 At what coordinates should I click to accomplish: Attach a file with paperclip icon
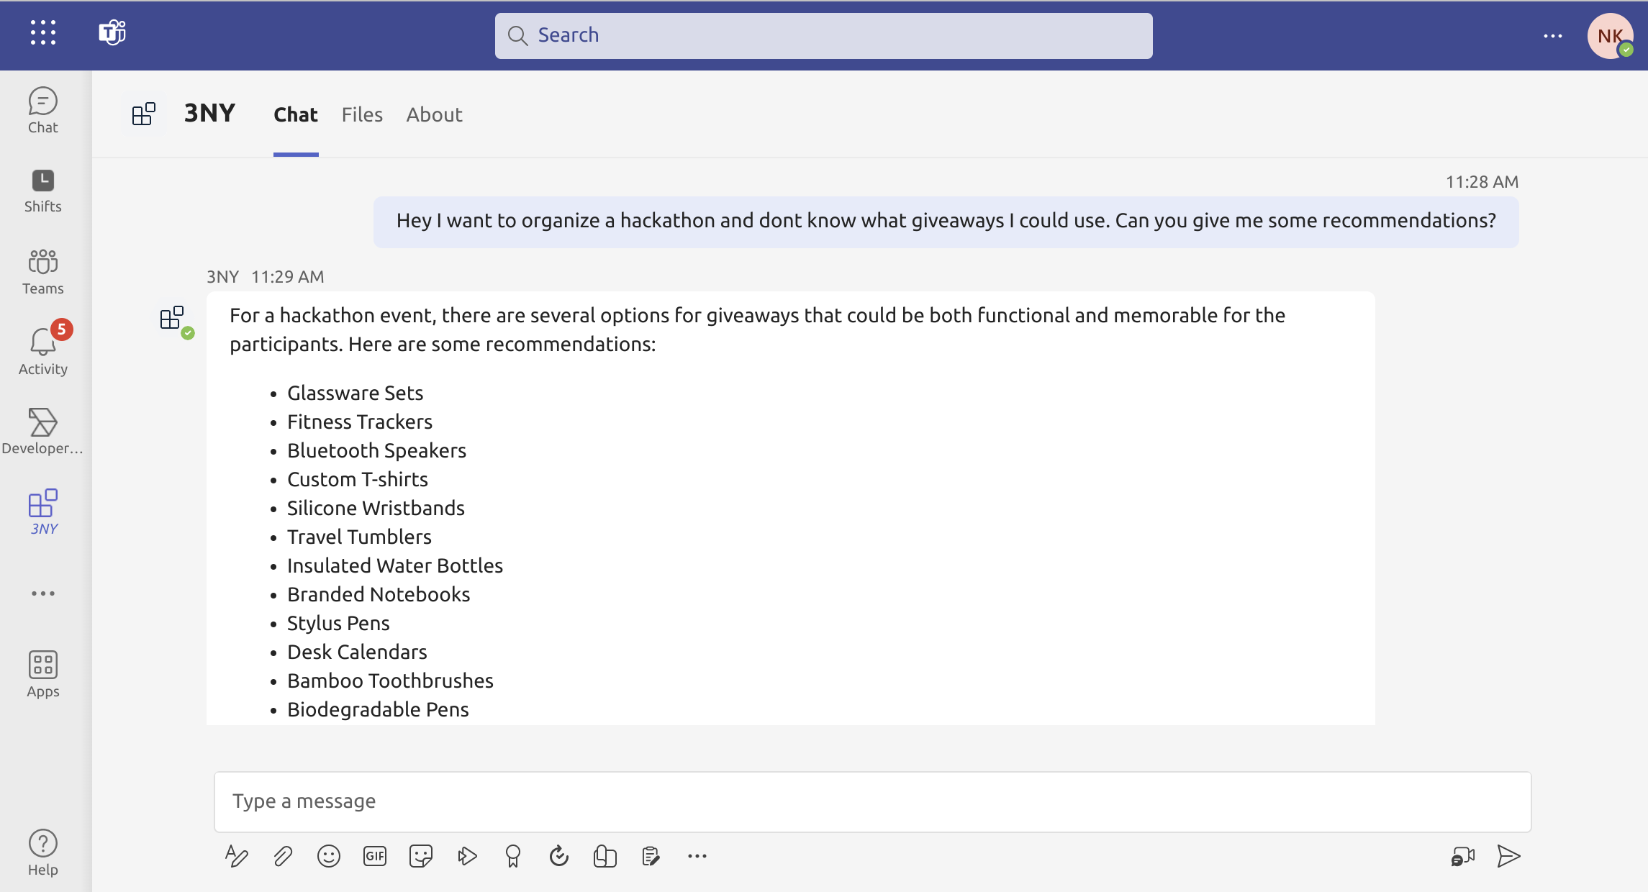pyautogui.click(x=283, y=856)
